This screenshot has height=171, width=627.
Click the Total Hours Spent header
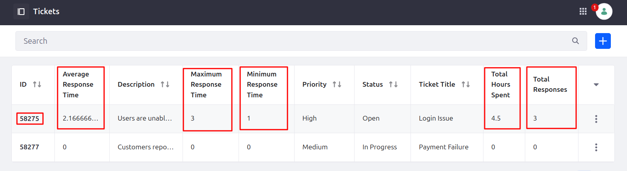[501, 84]
